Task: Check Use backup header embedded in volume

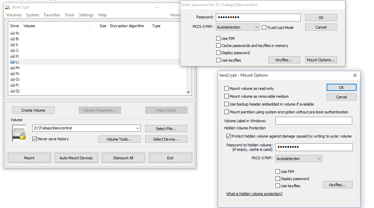Action: coord(227,104)
